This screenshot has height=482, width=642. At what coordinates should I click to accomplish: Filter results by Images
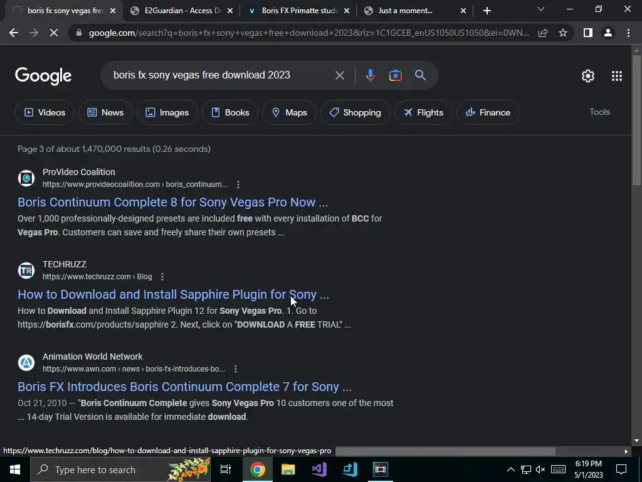[167, 112]
